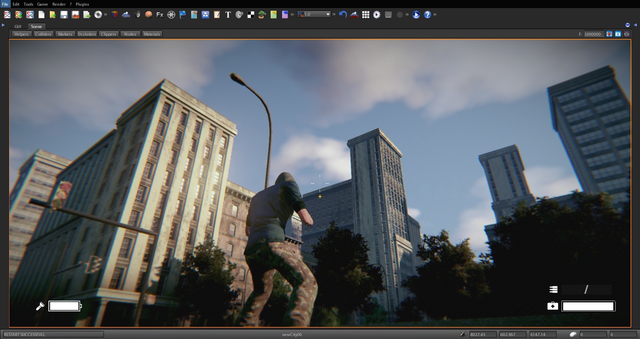Toggle the Colliders display filter
640x339 pixels.
click(x=43, y=34)
